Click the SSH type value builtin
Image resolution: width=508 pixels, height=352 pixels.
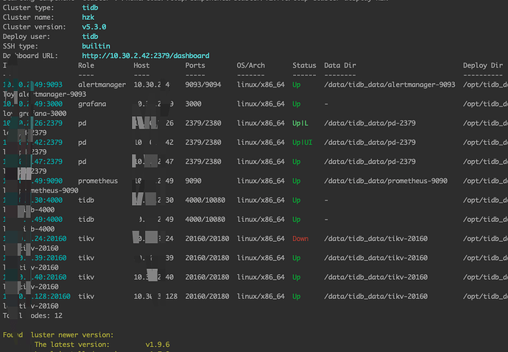point(96,46)
